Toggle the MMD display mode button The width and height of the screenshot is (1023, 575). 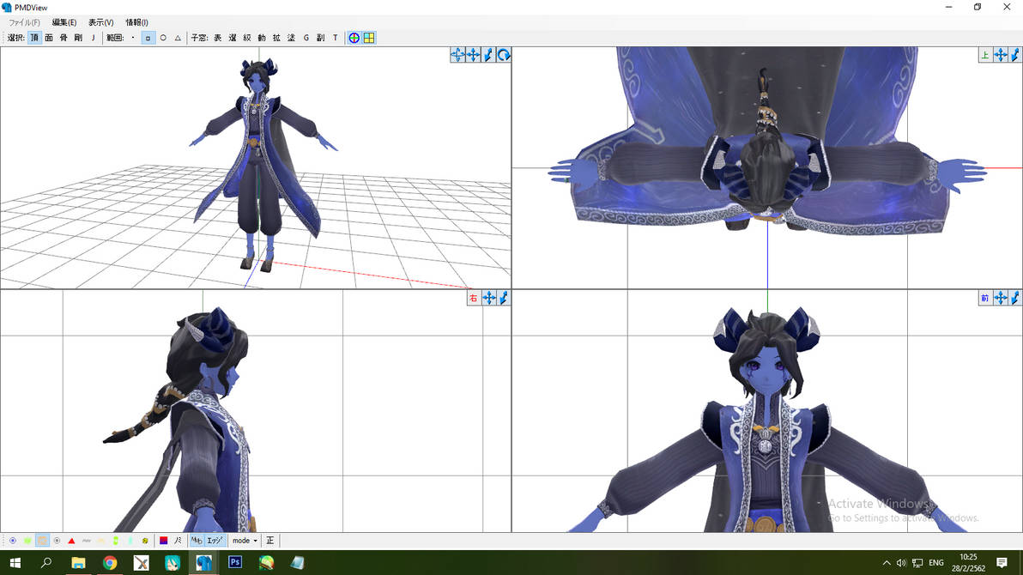197,541
